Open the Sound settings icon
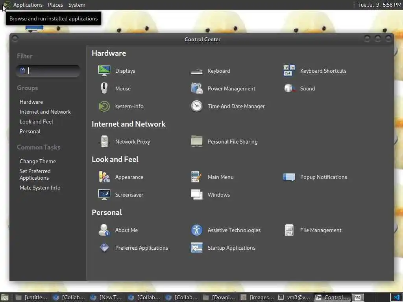Screen dimensions: 403x302 (x=289, y=88)
